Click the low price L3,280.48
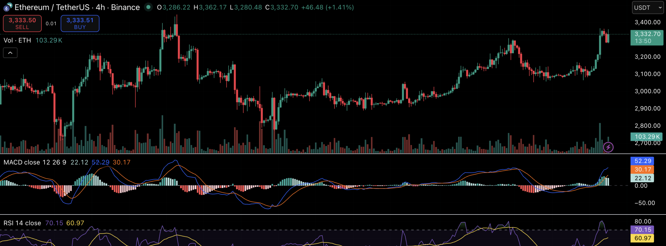The image size is (666, 246). [246, 7]
